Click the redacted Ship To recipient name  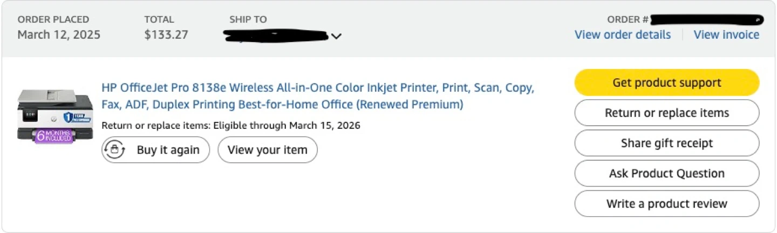pos(276,36)
